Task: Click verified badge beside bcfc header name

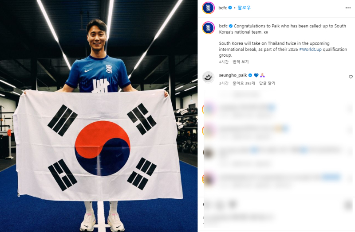Action: click(230, 8)
